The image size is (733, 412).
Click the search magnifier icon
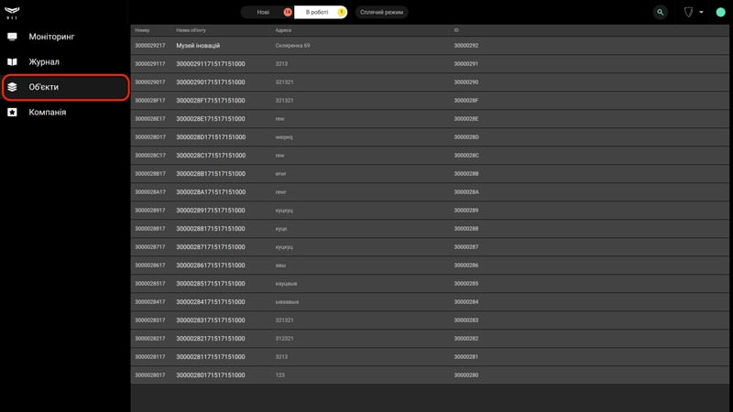[660, 12]
